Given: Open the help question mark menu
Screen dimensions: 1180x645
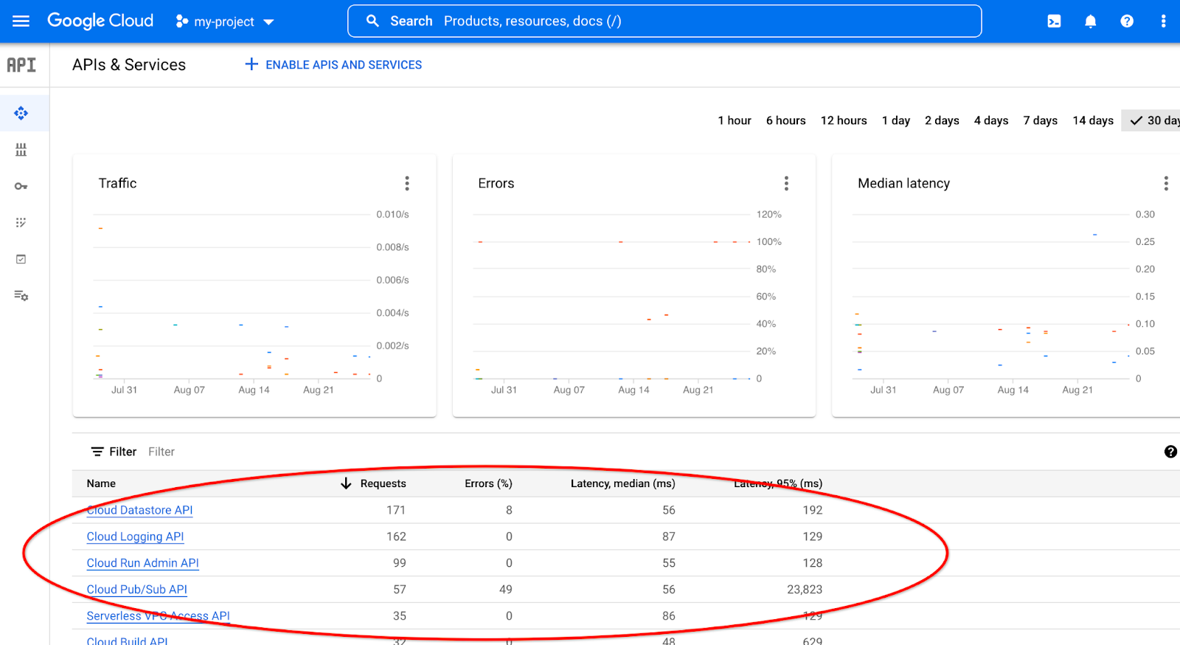Looking at the screenshot, I should click(x=1126, y=21).
